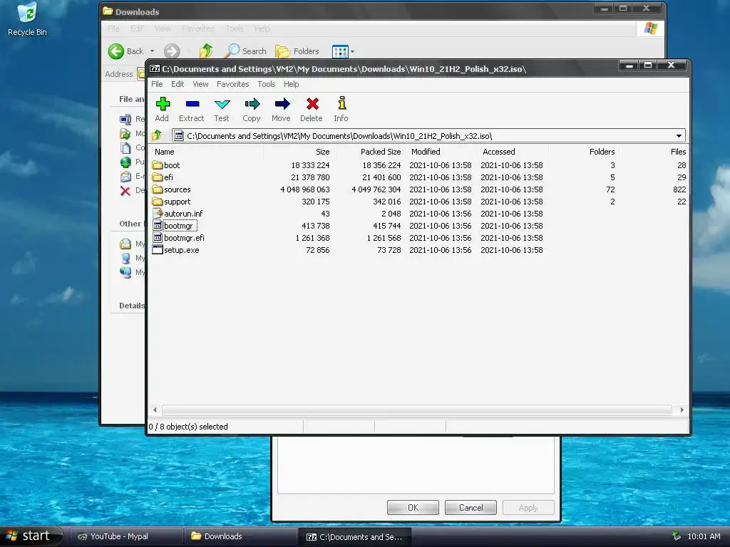This screenshot has width=730, height=547.
Task: Click the system tray network icon
Action: coord(677,536)
